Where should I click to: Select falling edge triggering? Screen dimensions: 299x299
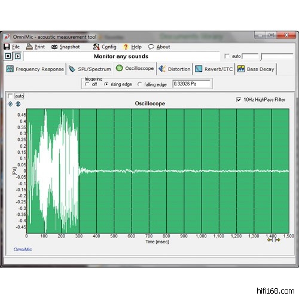(x=140, y=84)
